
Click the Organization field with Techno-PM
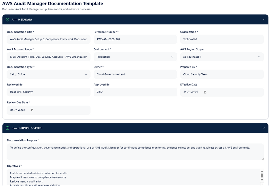(x=222, y=39)
